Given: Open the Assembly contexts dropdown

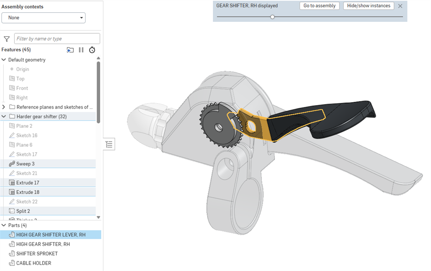Looking at the screenshot, I should 44,18.
